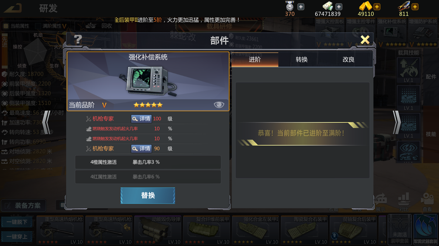439x246 pixels.
Task: Click the plus icon beside gold bars
Action: (x=377, y=7)
